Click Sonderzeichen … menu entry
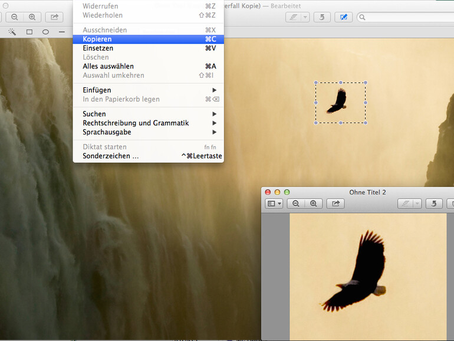 click(x=147, y=156)
